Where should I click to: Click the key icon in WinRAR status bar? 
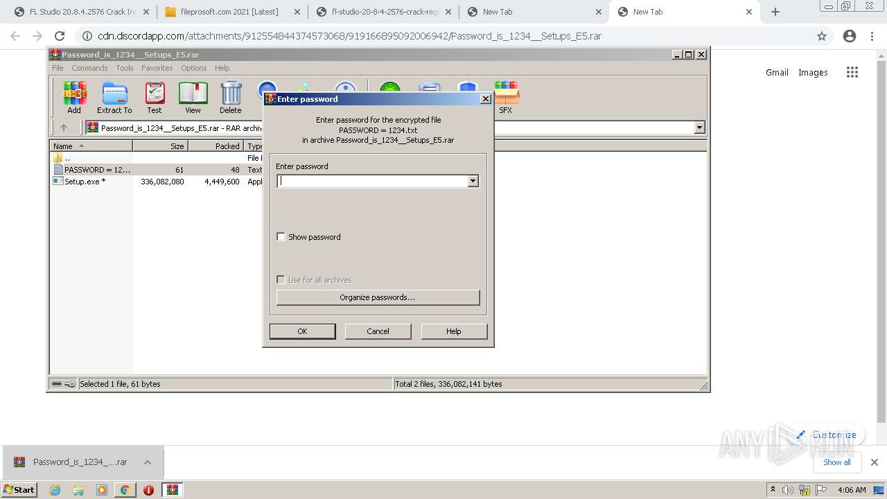click(x=70, y=384)
